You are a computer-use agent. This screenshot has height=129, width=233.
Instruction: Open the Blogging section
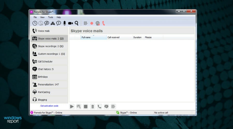[49, 100]
